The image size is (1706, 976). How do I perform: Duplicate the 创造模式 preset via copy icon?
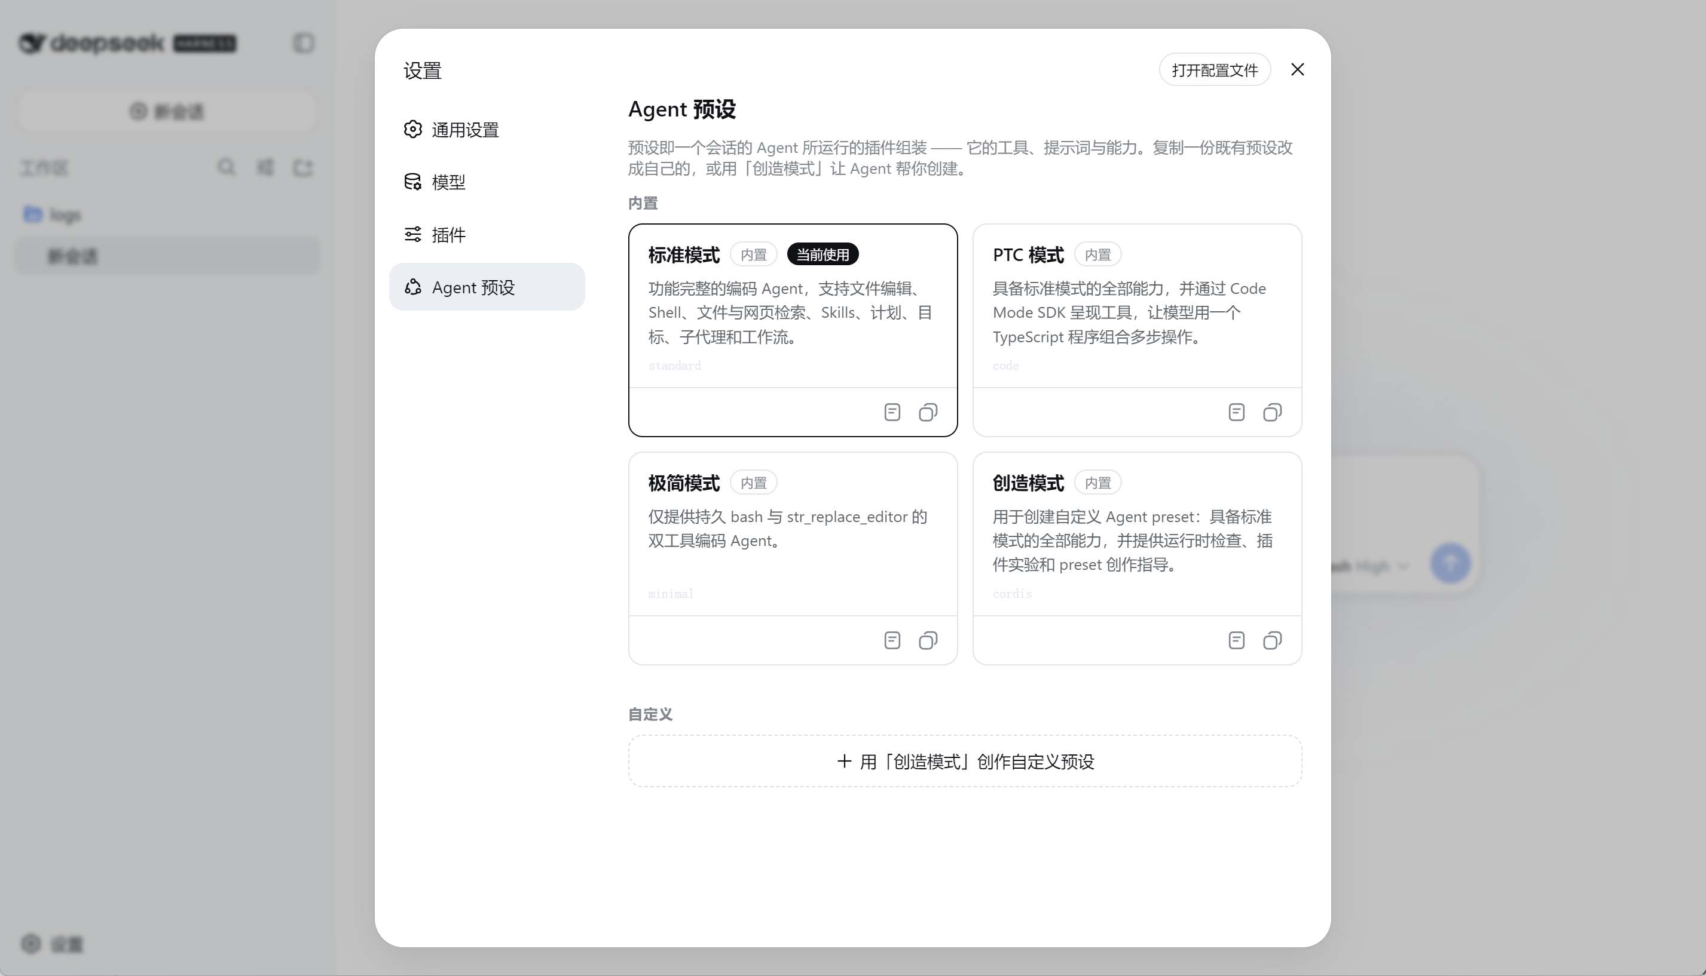pyautogui.click(x=1272, y=641)
